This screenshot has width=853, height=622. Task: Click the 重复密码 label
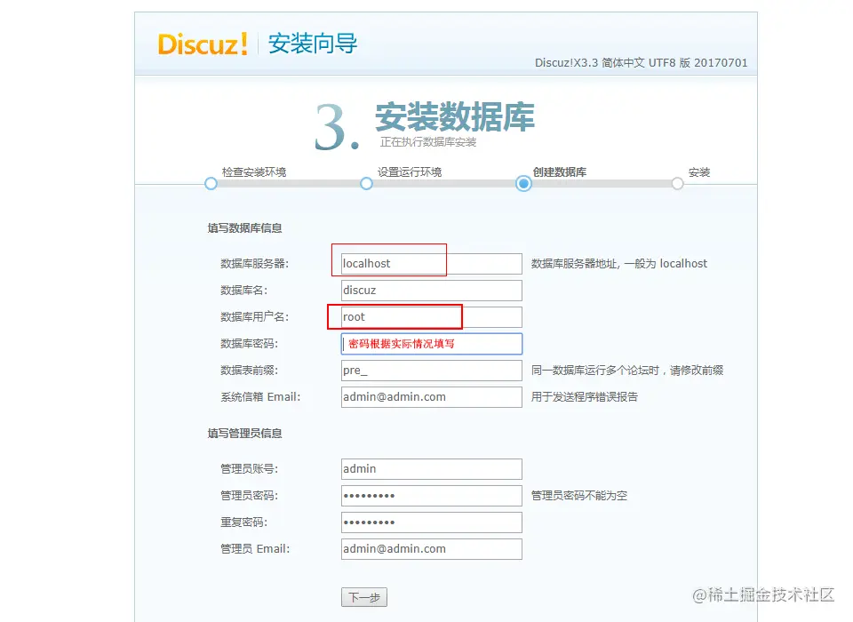pos(243,522)
